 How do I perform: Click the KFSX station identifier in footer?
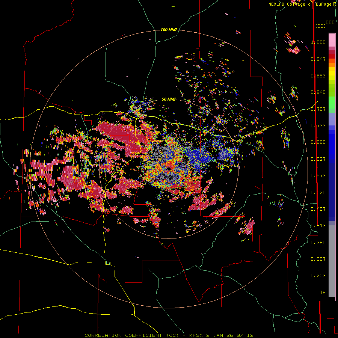tap(196, 335)
